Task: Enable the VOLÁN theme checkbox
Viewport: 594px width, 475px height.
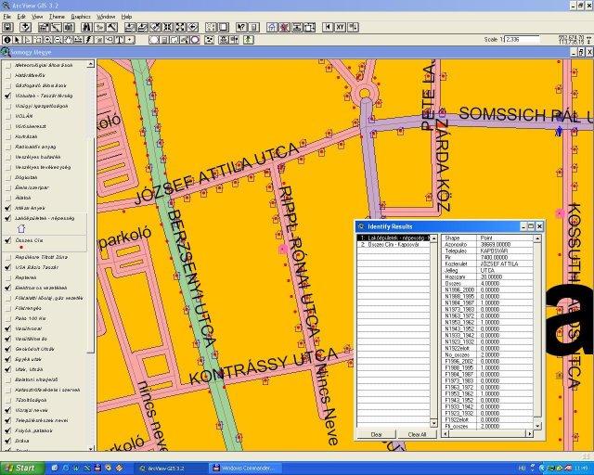Action: 8,114
